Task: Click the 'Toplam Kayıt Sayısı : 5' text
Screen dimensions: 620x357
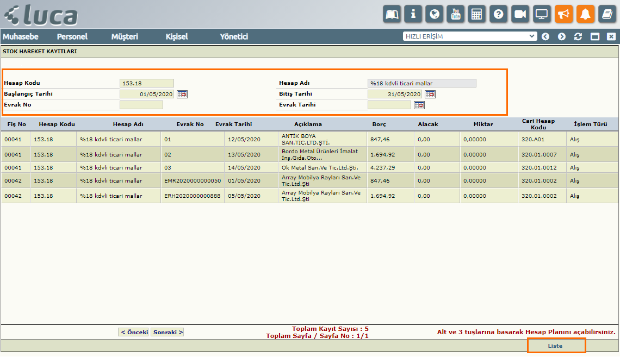Action: point(330,329)
